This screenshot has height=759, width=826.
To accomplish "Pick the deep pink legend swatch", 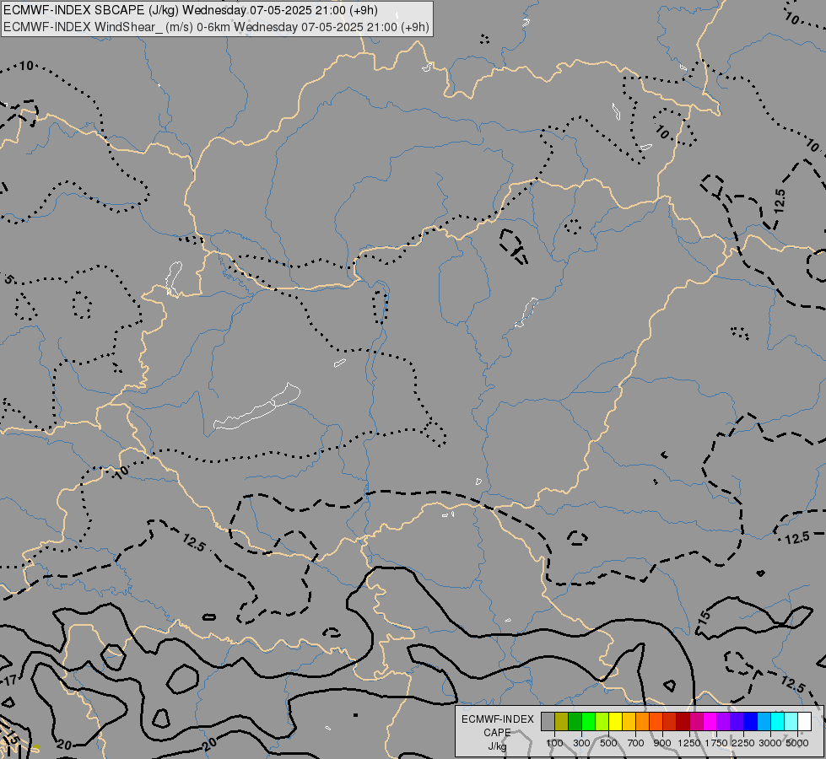I will point(696,722).
